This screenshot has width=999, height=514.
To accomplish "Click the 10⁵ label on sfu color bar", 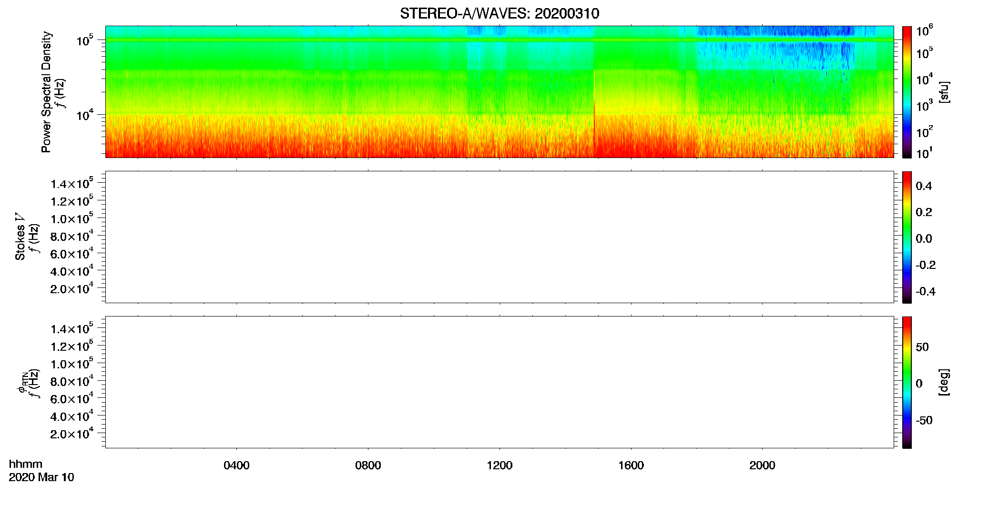I will click(x=925, y=53).
